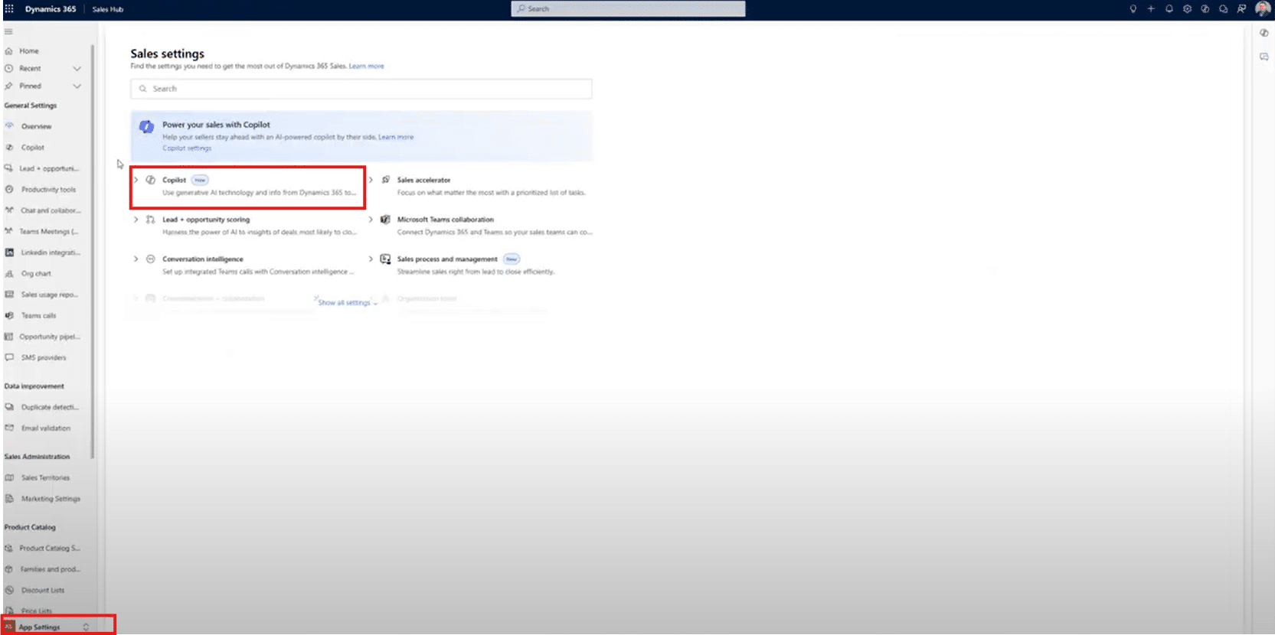Expand the Sales accelerator chevron
Image resolution: width=1275 pixels, height=635 pixels.
click(x=371, y=180)
